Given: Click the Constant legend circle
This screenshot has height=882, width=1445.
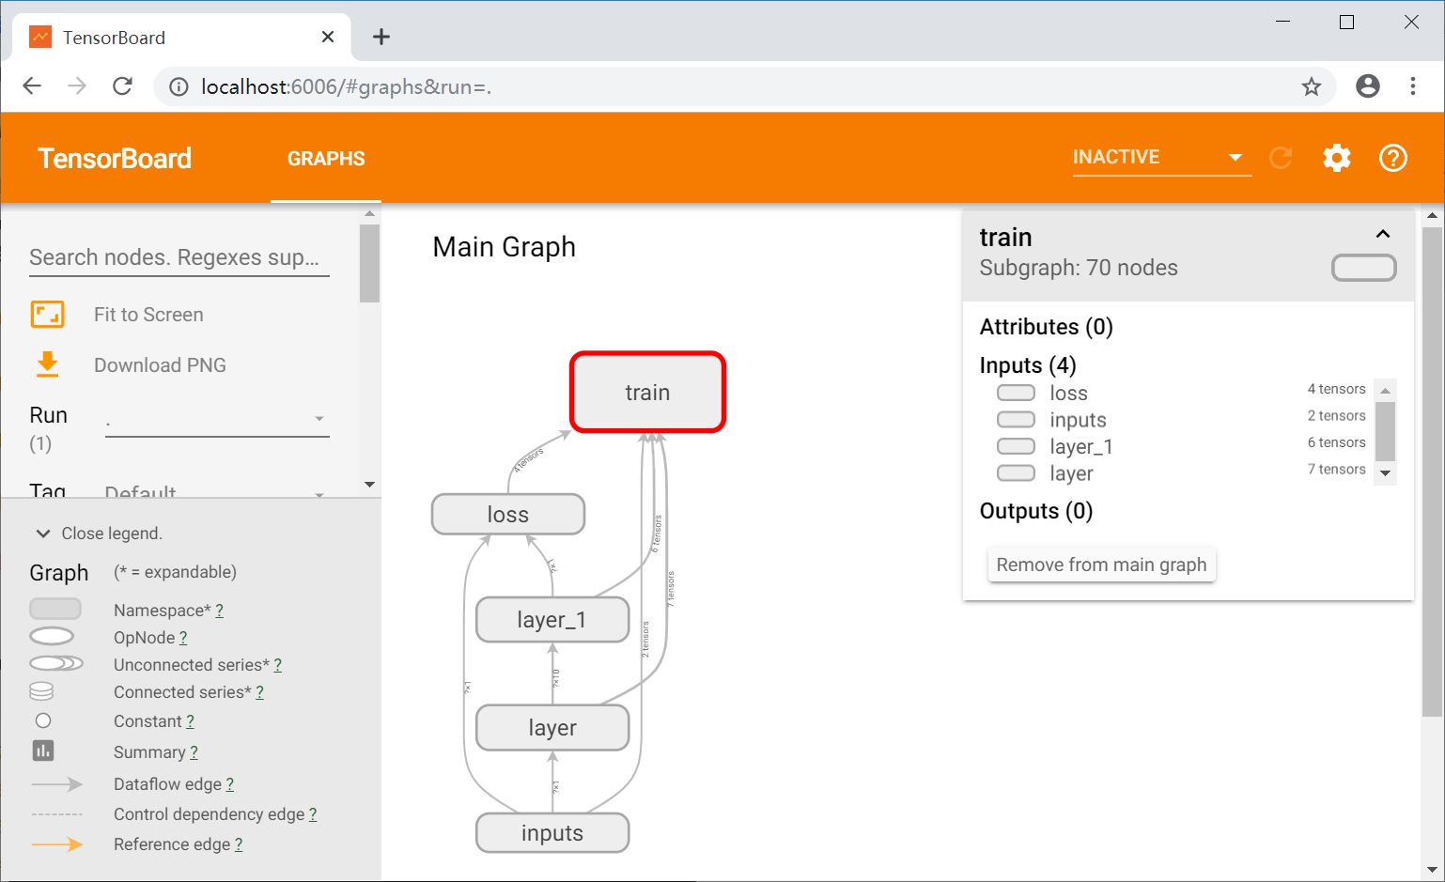Looking at the screenshot, I should click(x=43, y=720).
